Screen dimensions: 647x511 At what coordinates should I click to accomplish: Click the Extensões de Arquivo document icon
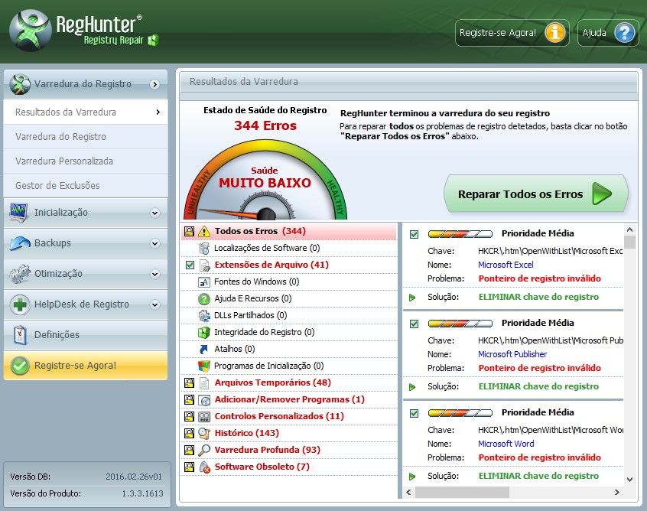pos(204,265)
